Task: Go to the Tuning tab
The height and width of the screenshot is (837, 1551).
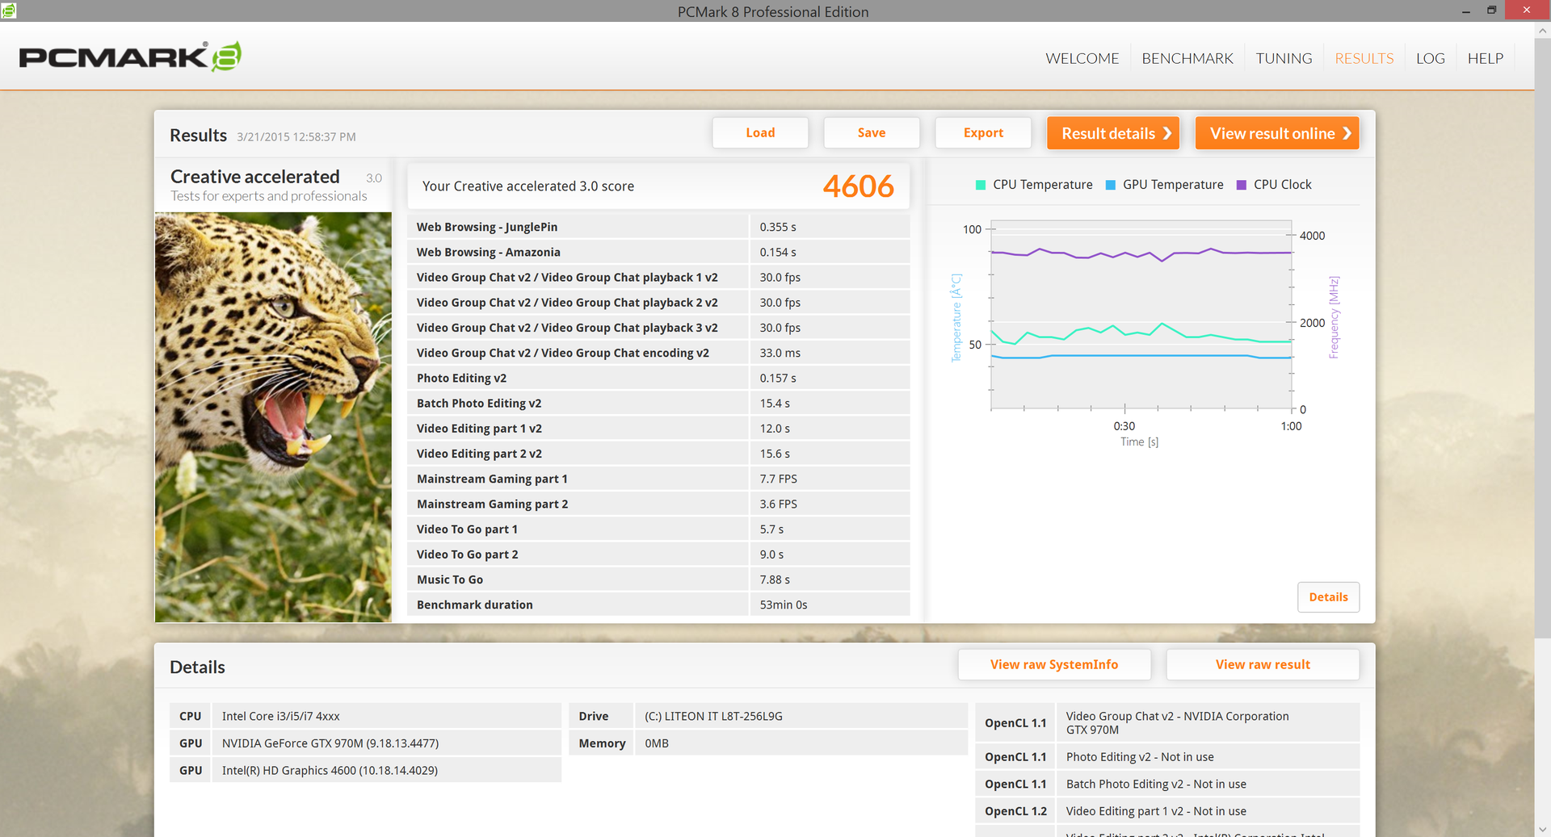Action: 1284,58
